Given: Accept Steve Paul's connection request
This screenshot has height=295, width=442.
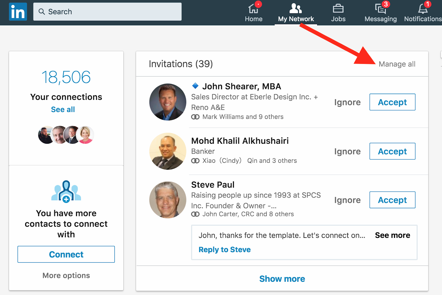Looking at the screenshot, I should tap(392, 200).
